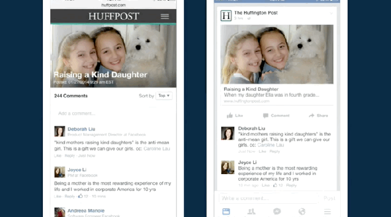
Task: Click The Huffington Post page logo
Action: pyautogui.click(x=226, y=15)
